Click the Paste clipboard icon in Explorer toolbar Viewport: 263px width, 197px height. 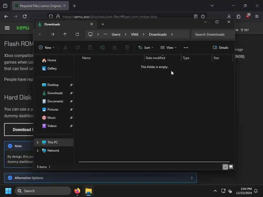(90, 47)
